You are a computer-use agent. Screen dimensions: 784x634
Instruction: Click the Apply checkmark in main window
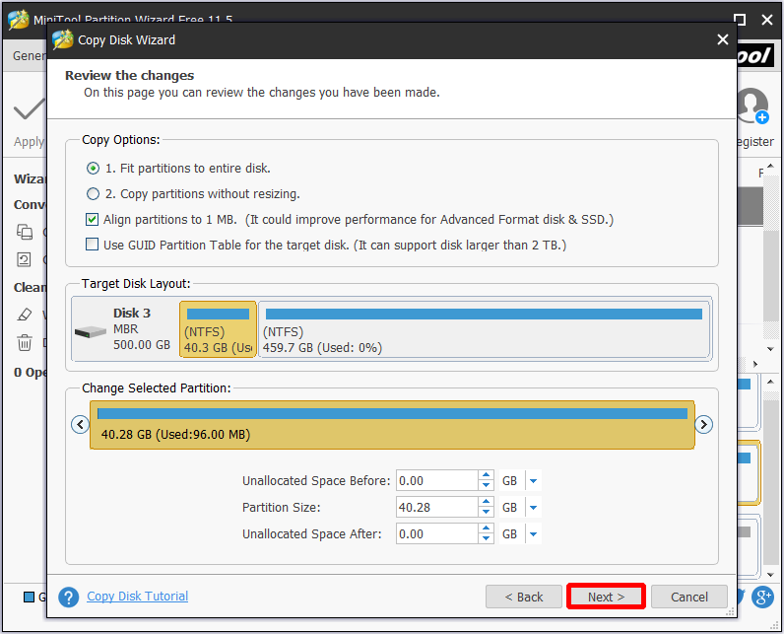point(29,109)
